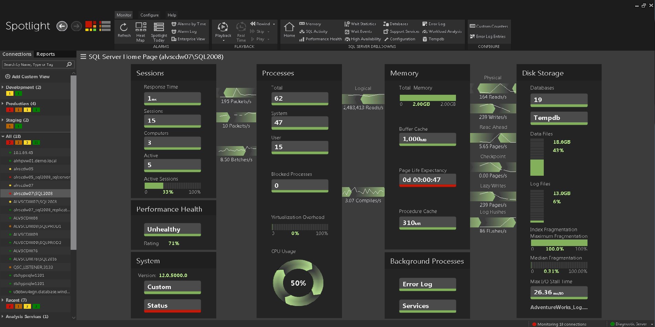
Task: Click the search magnifier icon
Action: pyautogui.click(x=69, y=64)
